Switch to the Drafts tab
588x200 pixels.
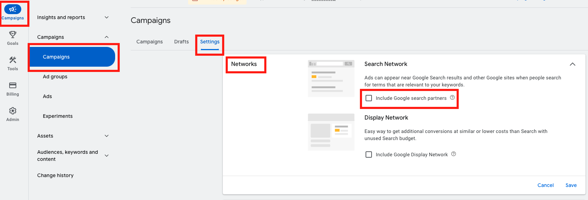pos(181,42)
